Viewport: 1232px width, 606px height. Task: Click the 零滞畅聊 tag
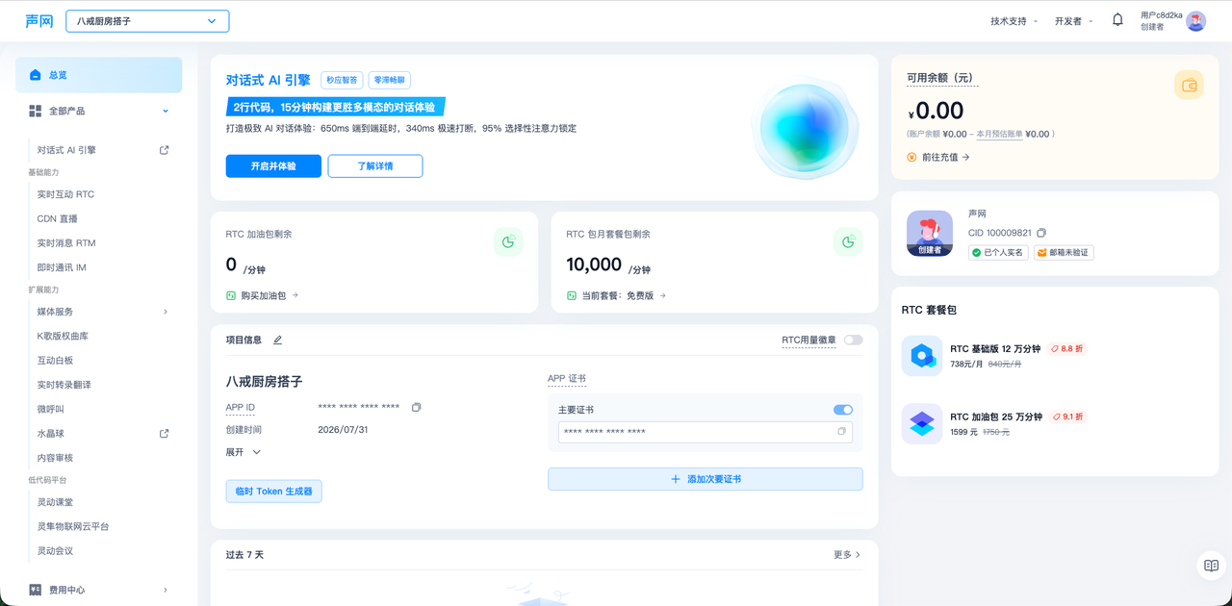click(x=389, y=81)
